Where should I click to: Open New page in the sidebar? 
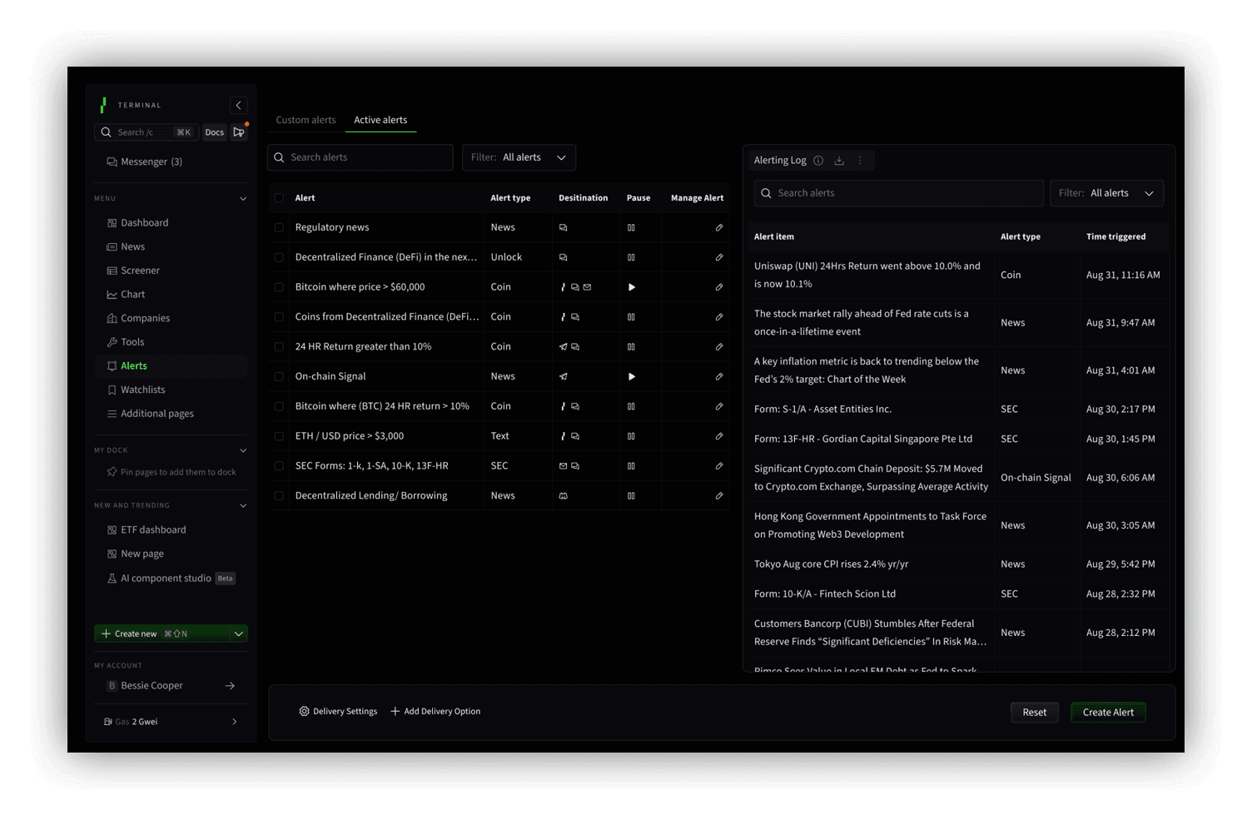135,554
